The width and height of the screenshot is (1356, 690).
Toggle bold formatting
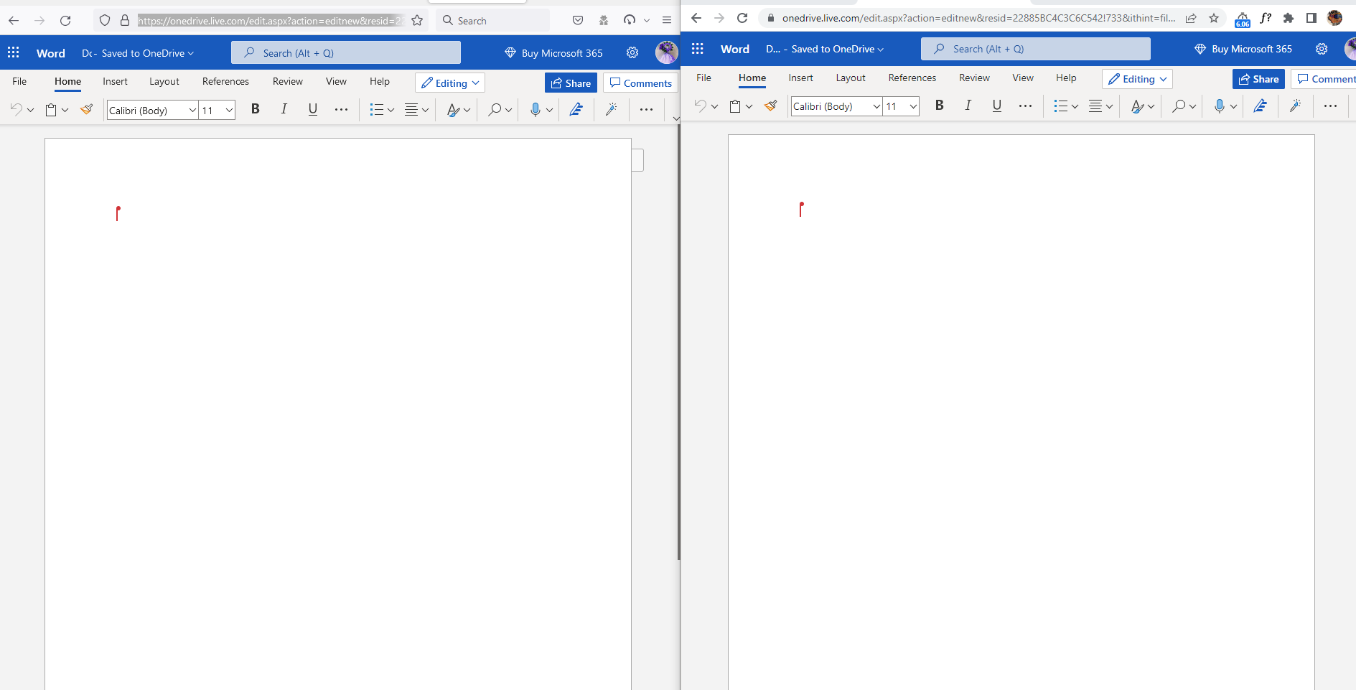(255, 109)
